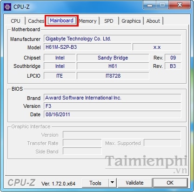
Task: Click the CPU-Z app icon in title bar
Action: tap(7, 7)
